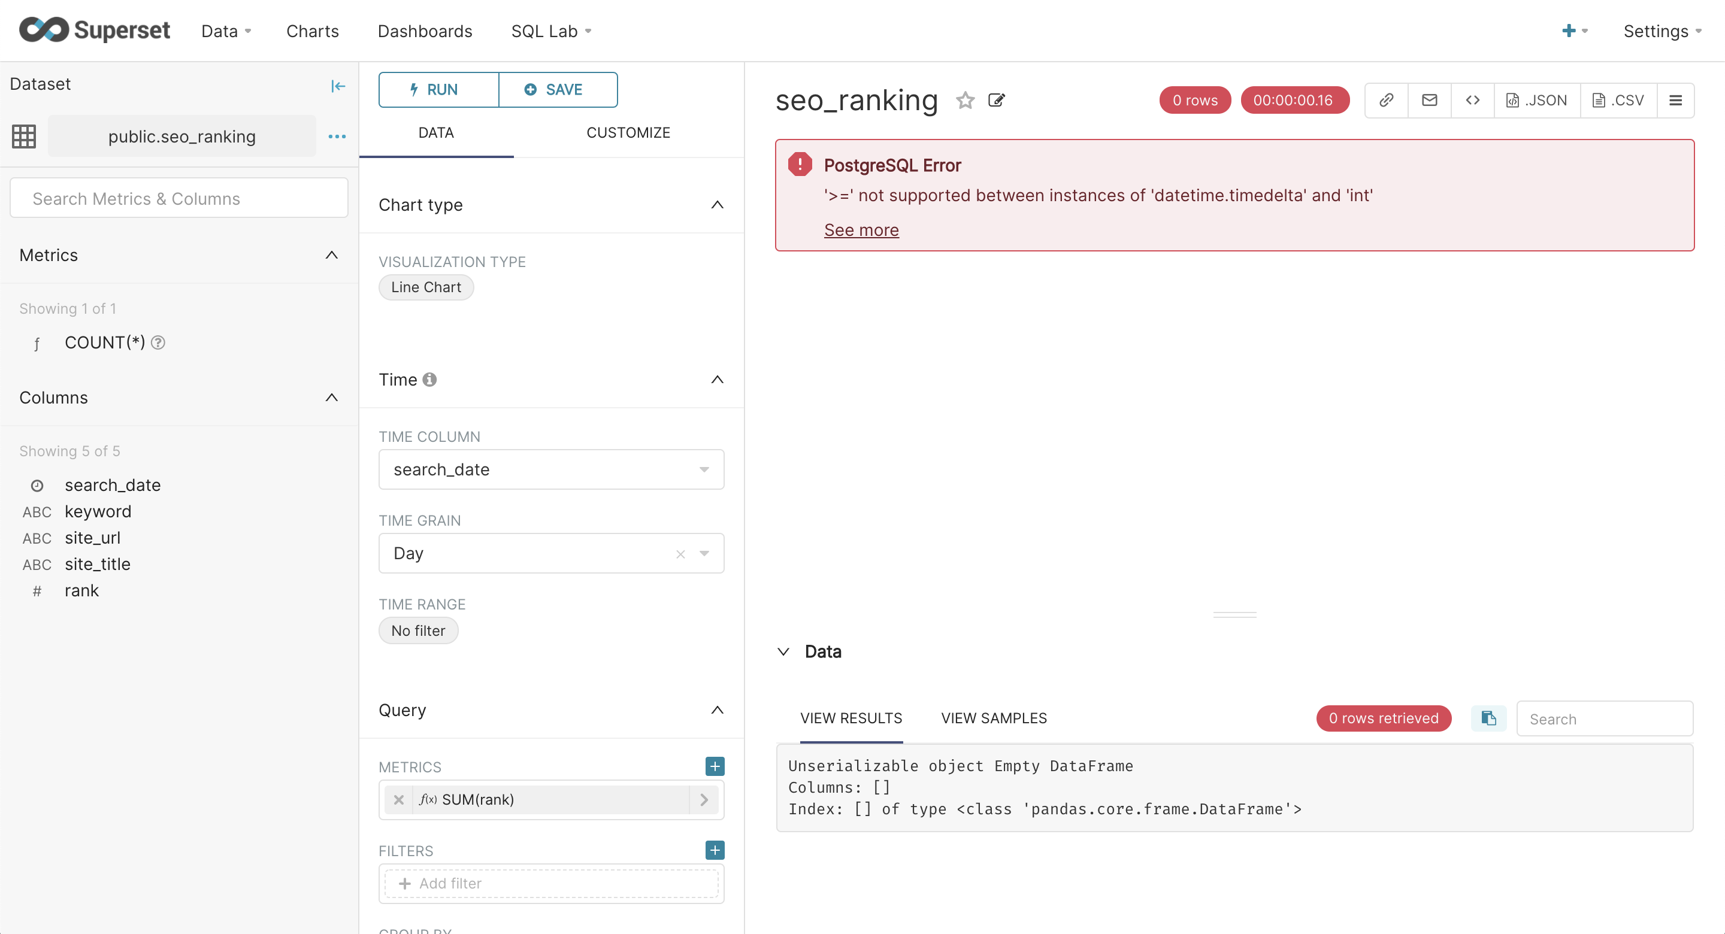The image size is (1725, 934).
Task: Favorite the seo_ranking chart via star icon
Action: pos(966,101)
